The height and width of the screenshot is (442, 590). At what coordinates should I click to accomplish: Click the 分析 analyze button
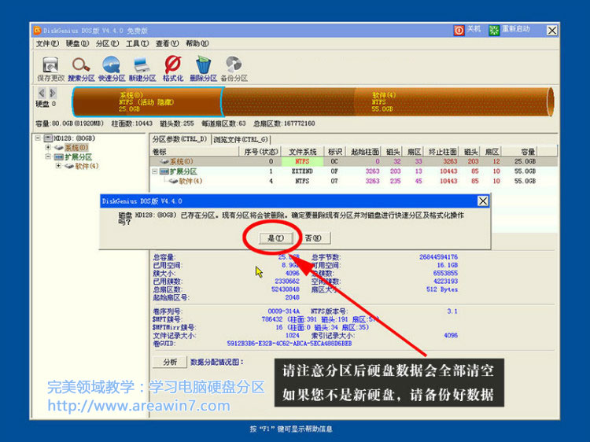tap(170, 362)
